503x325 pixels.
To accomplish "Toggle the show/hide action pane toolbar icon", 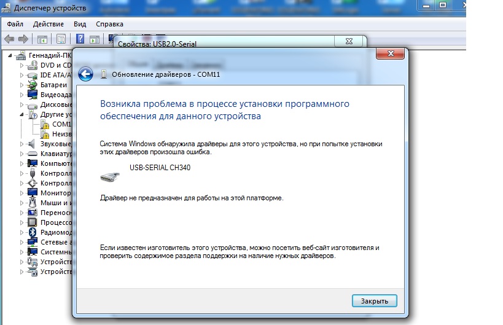I will click(95, 39).
